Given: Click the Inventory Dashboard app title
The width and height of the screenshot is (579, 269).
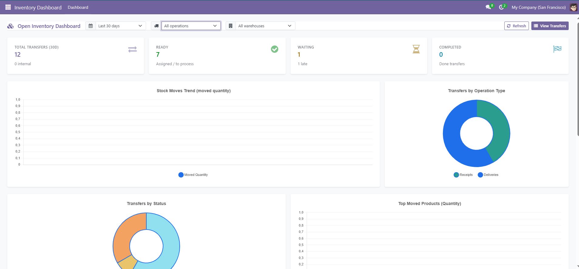Looking at the screenshot, I should click(38, 7).
